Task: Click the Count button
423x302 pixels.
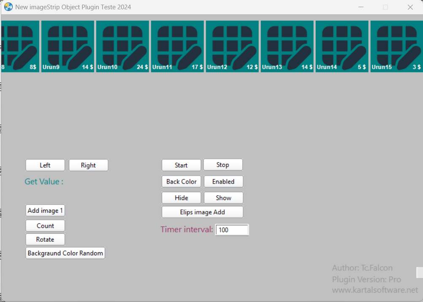Action: click(45, 226)
